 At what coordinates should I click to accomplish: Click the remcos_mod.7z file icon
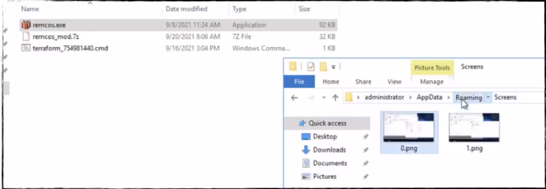[x=26, y=37]
